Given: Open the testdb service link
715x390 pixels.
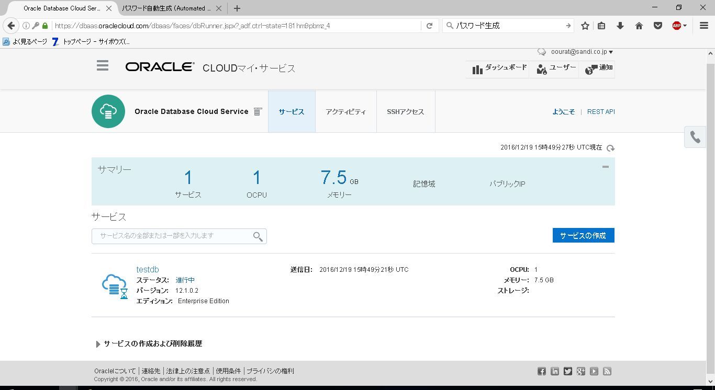Looking at the screenshot, I should pos(148,270).
